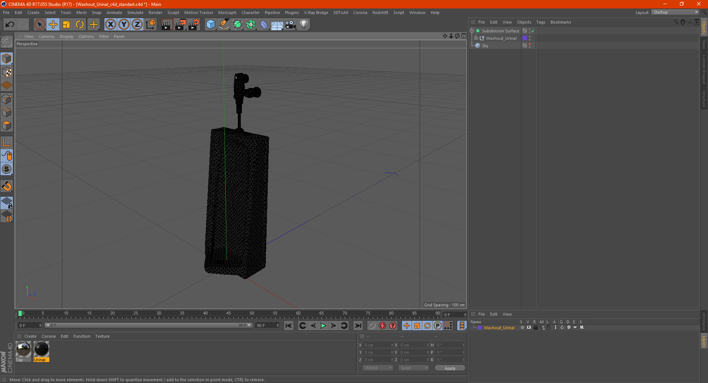Screen dimensions: 708x383
Task: Open the Content Browser side tab
Action: pyautogui.click(x=704, y=69)
